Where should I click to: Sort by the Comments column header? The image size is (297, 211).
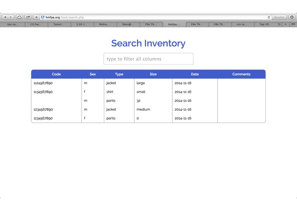241,74
